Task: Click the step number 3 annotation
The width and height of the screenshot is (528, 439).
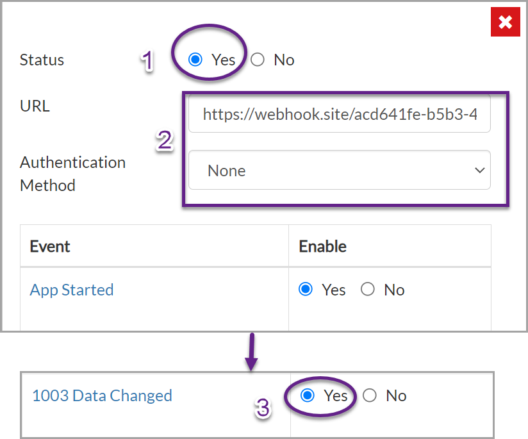Action: tap(263, 408)
